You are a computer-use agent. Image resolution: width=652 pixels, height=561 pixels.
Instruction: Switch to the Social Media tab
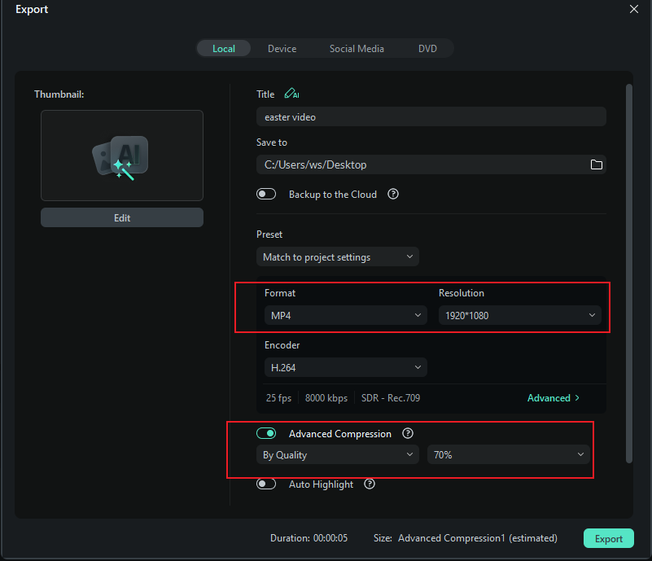tap(357, 49)
